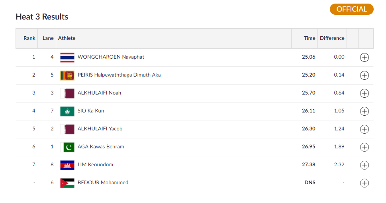Screen dimensions: 386x203
Task: Click the Pakistan flag icon
Action: pyautogui.click(x=67, y=147)
